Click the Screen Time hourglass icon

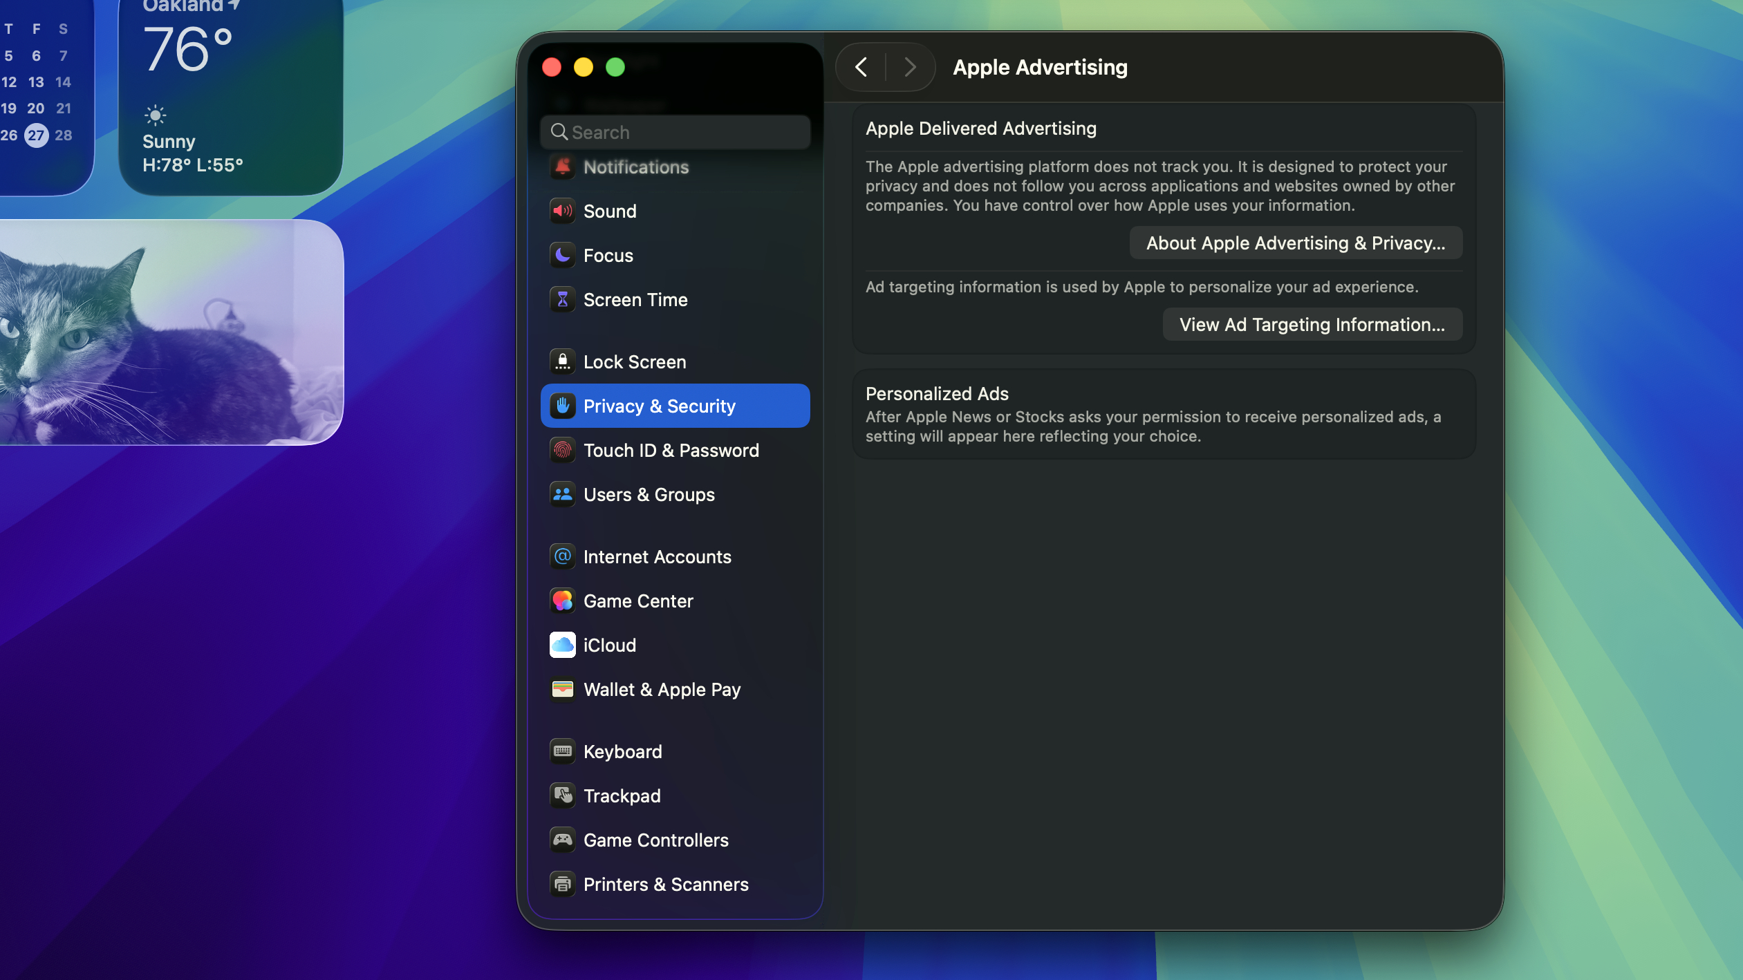click(x=562, y=299)
